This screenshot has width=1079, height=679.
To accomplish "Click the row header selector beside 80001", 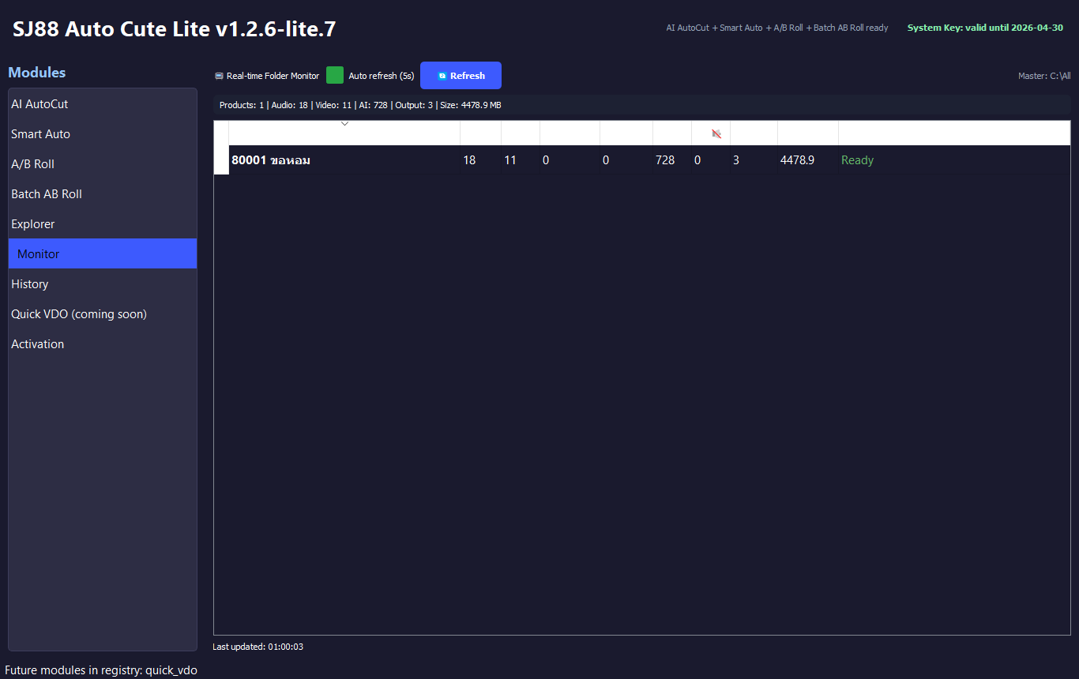I will pyautogui.click(x=221, y=160).
